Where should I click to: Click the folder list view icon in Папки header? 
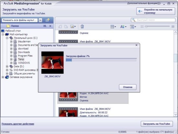(45, 26)
